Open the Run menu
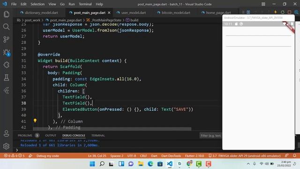Viewport: 300px width, 169px height. pyautogui.click(x=72, y=4)
